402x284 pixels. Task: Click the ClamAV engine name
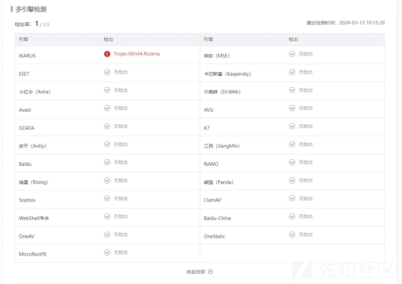(x=212, y=200)
